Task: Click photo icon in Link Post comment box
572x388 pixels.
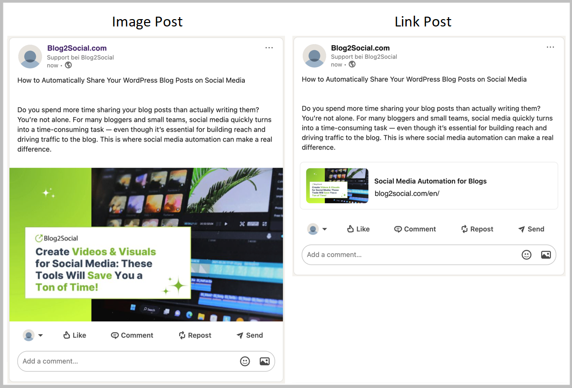Action: (x=546, y=255)
